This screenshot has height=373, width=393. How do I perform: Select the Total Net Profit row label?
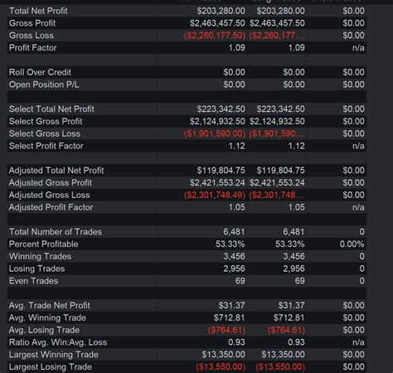click(38, 11)
